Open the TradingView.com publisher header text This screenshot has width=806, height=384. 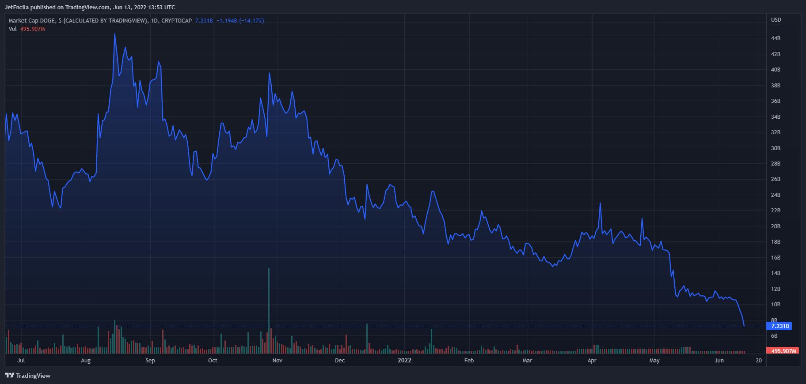90,7
